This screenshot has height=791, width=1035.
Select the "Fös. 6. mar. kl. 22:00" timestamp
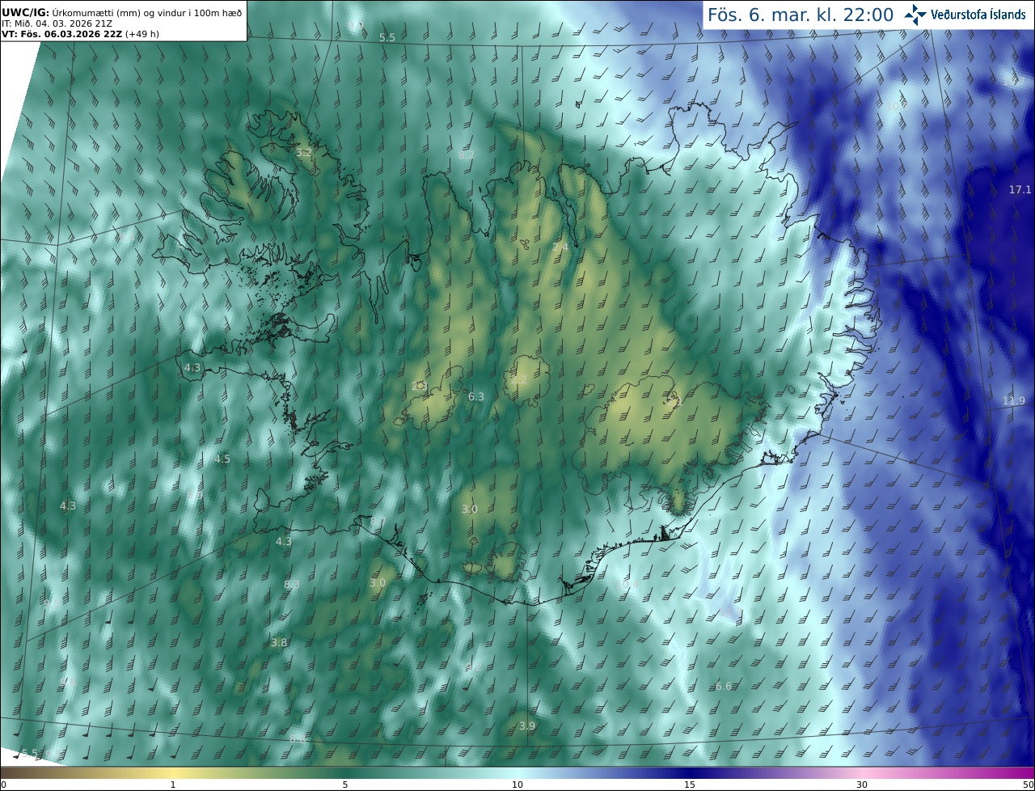tap(801, 15)
